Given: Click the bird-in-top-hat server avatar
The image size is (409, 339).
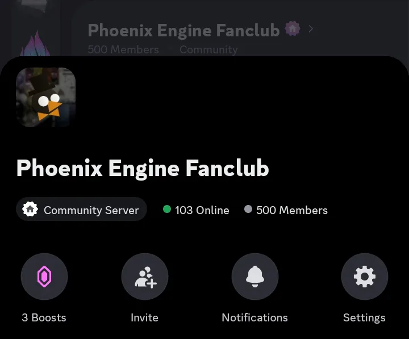Looking at the screenshot, I should 45,97.
